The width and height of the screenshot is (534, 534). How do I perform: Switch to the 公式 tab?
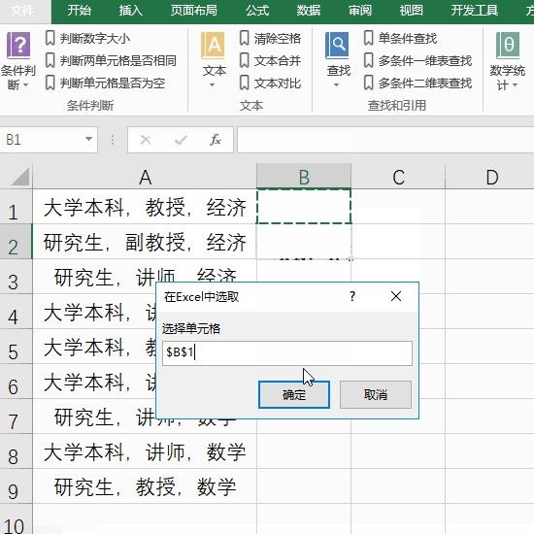click(257, 11)
